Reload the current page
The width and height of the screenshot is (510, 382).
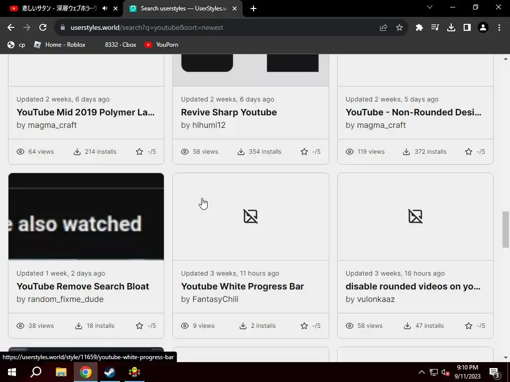coord(43,28)
